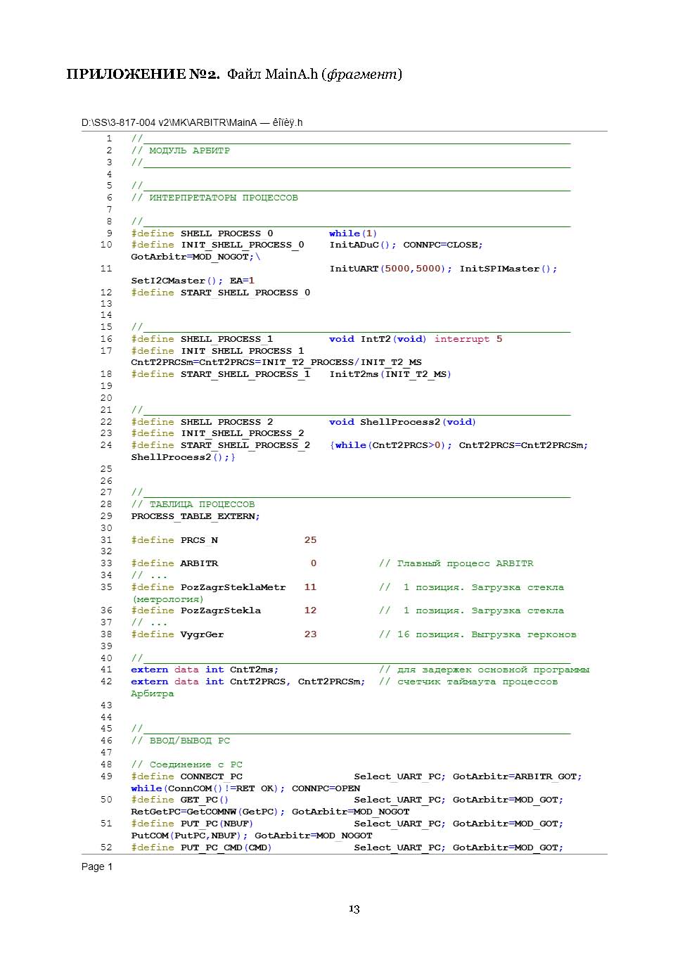This screenshot has height=979, width=692.
Task: Click the wrapped comment "(метрология)"
Action: click(x=167, y=599)
